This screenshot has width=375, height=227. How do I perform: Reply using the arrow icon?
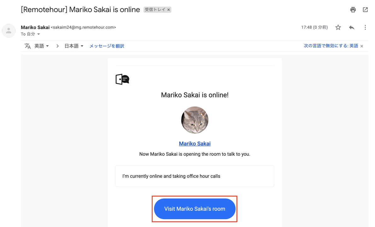coord(352,27)
